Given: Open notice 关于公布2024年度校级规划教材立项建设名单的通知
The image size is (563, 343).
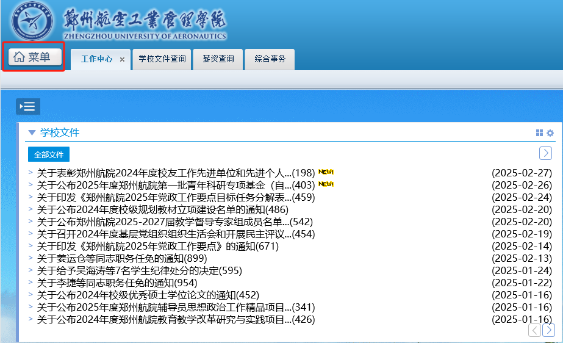Looking at the screenshot, I should [x=163, y=210].
